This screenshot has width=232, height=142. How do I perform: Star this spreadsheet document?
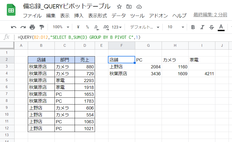[x=119, y=7]
